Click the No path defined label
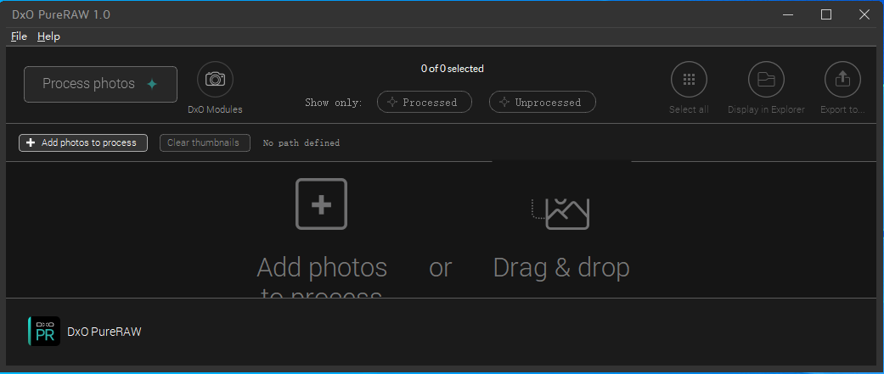This screenshot has width=884, height=374. (301, 143)
